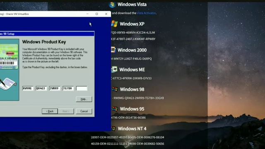Image resolution: width=265 pixels, height=149 pixels.
Task: Click the Windows ME heading
Action: (132, 70)
